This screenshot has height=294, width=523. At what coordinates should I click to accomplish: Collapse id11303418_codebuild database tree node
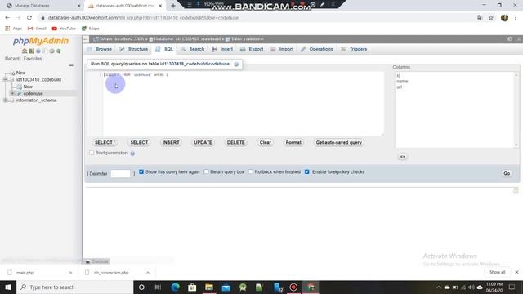(6, 80)
